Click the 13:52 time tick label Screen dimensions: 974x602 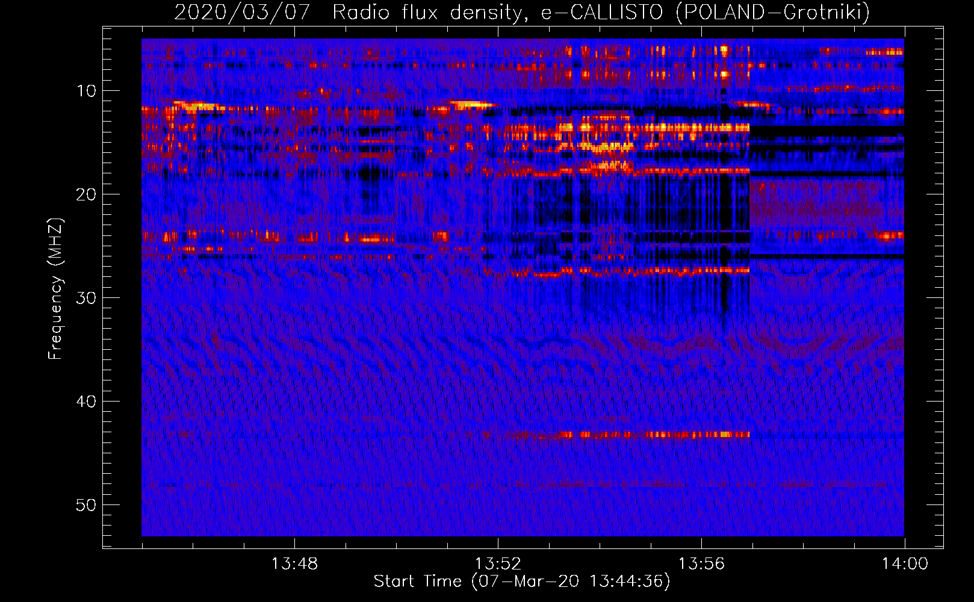(498, 564)
